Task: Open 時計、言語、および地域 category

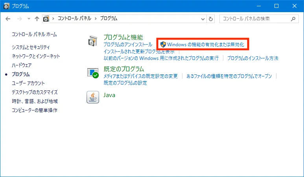Action: coord(35,101)
